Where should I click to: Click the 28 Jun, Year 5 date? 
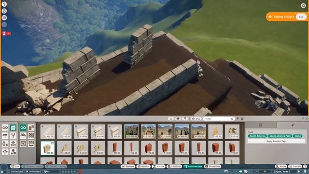coord(282,172)
